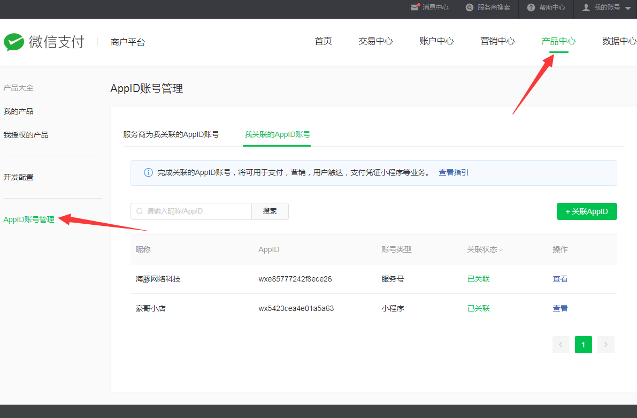The image size is (637, 418).
Task: Click AppID wx5423cea4e01a5a63 cell
Action: tap(296, 308)
